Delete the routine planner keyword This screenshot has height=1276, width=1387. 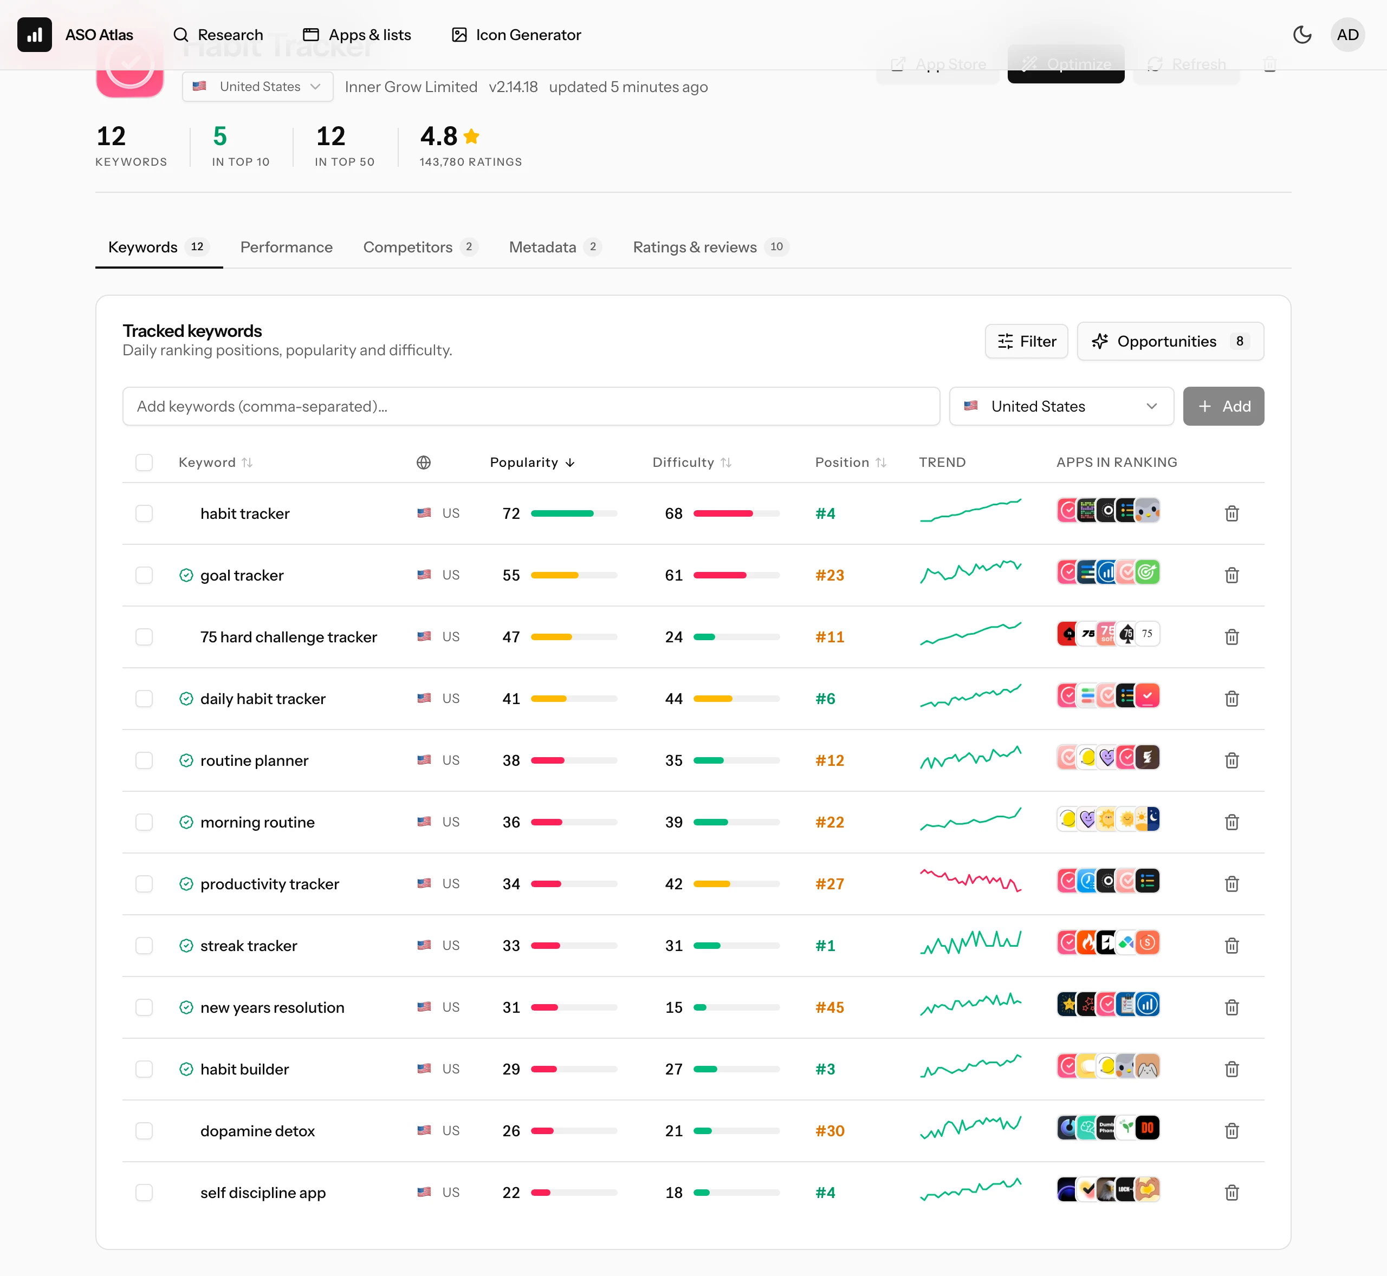pyautogui.click(x=1232, y=761)
